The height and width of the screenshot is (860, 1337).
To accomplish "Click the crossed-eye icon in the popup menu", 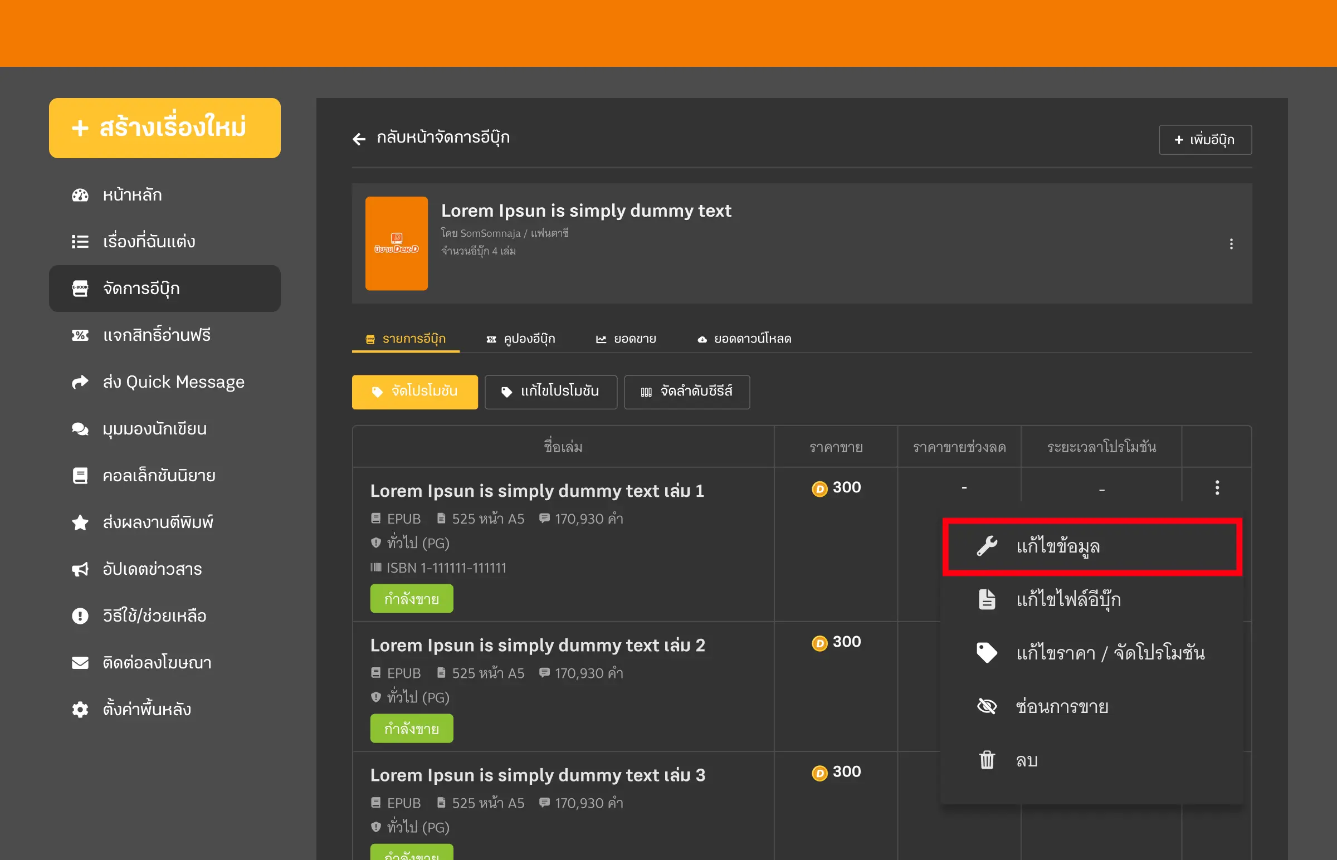I will (987, 706).
